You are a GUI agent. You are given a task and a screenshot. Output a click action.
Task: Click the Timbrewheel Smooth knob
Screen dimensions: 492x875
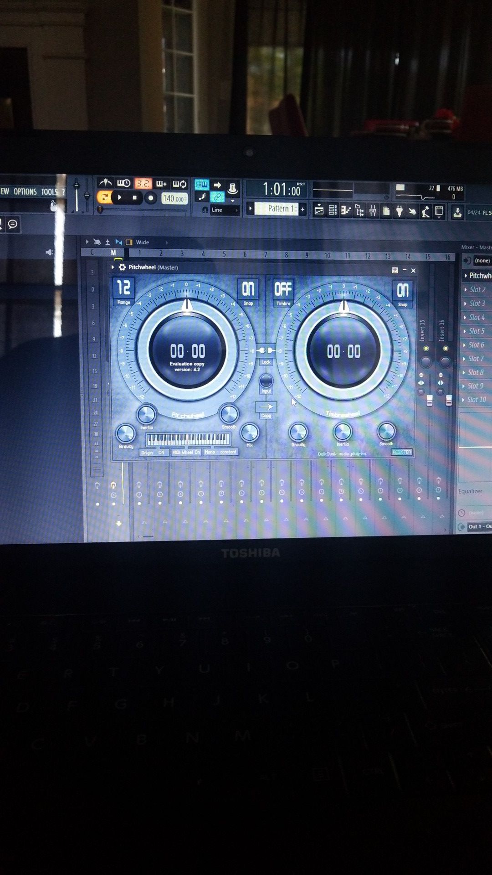pos(386,431)
